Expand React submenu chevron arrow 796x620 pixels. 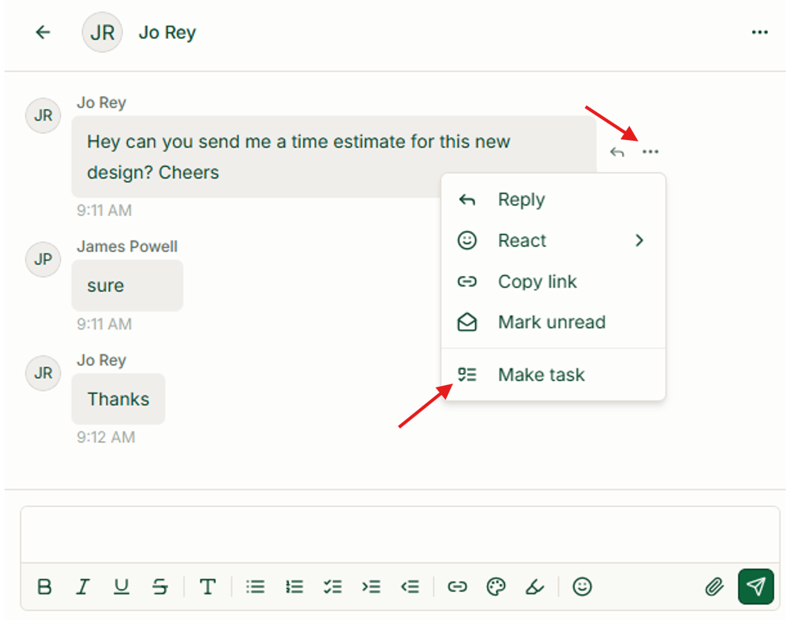pyautogui.click(x=639, y=240)
